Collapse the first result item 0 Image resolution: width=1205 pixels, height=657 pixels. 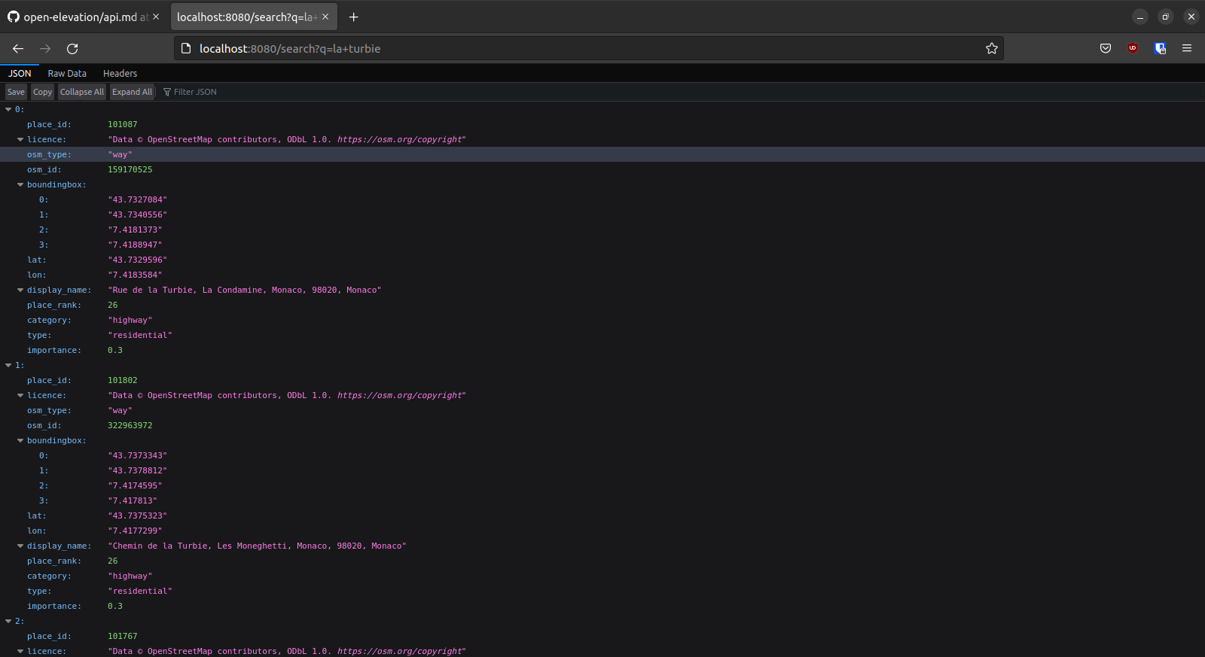click(8, 110)
